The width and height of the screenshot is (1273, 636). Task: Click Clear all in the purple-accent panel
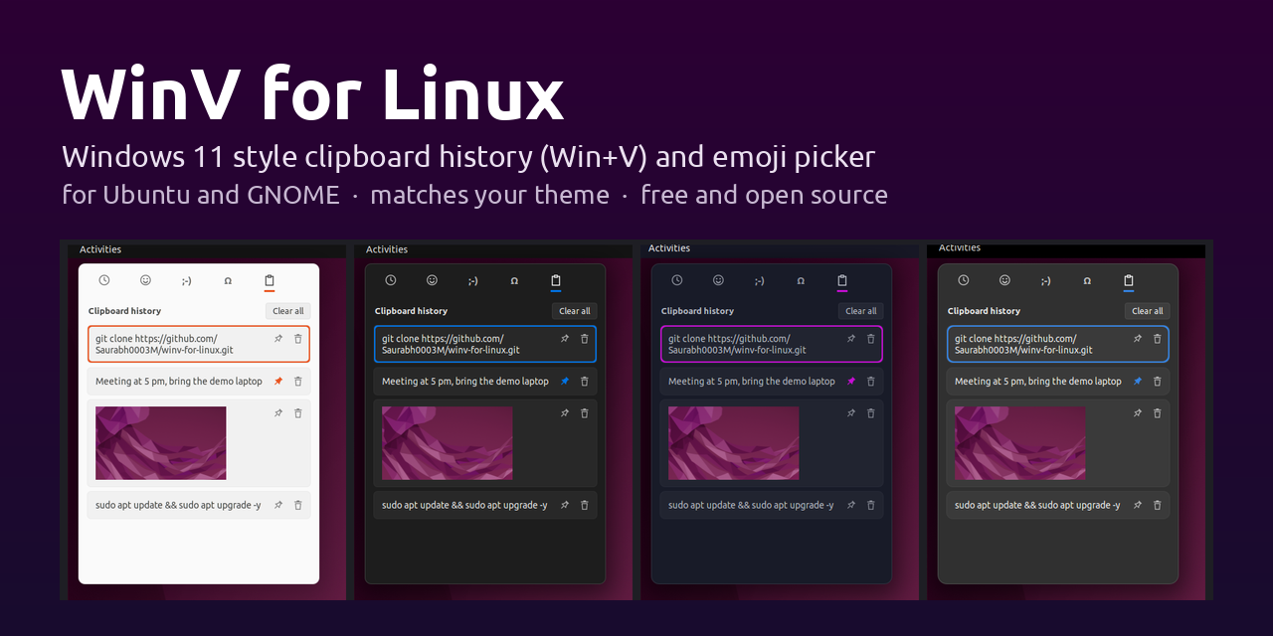[x=861, y=311]
